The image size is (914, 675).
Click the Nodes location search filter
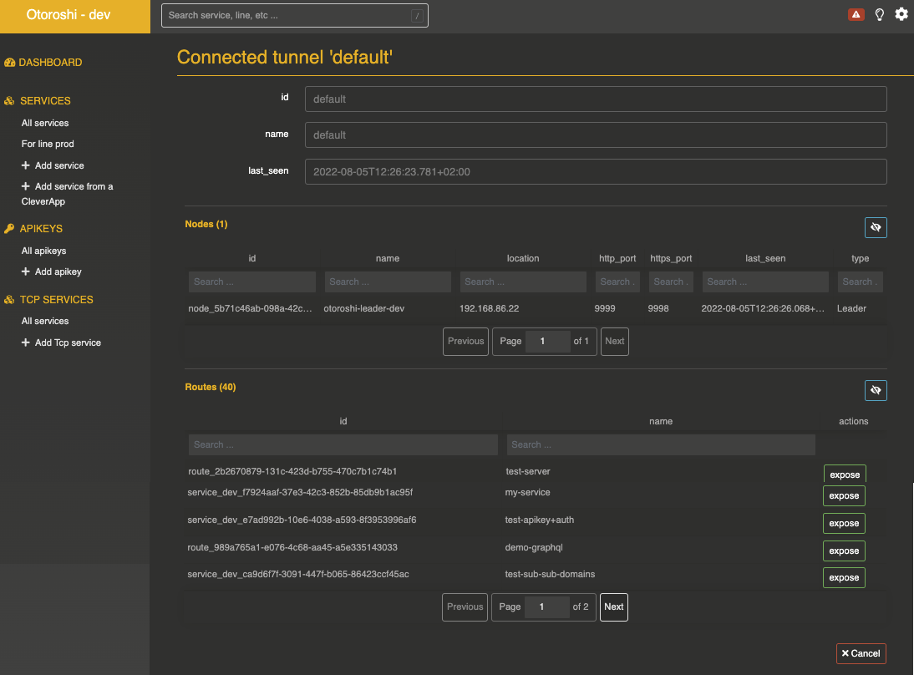tap(523, 282)
